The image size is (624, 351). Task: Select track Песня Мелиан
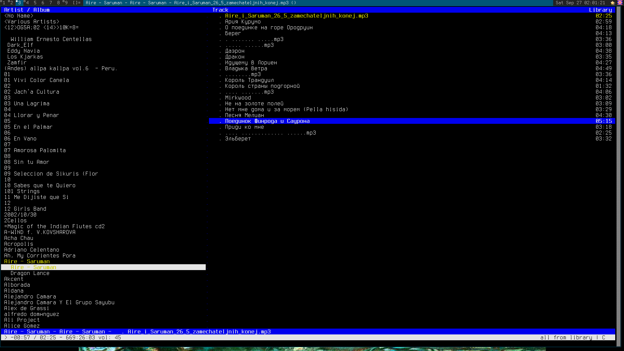(x=244, y=115)
